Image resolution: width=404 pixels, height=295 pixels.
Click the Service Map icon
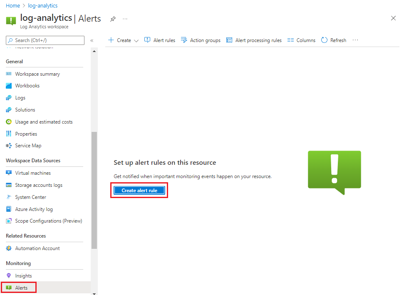[x=9, y=146]
